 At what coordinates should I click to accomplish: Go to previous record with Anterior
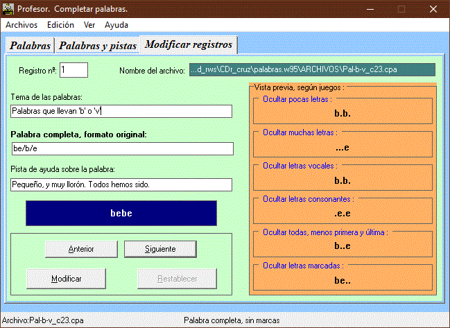(x=81, y=249)
